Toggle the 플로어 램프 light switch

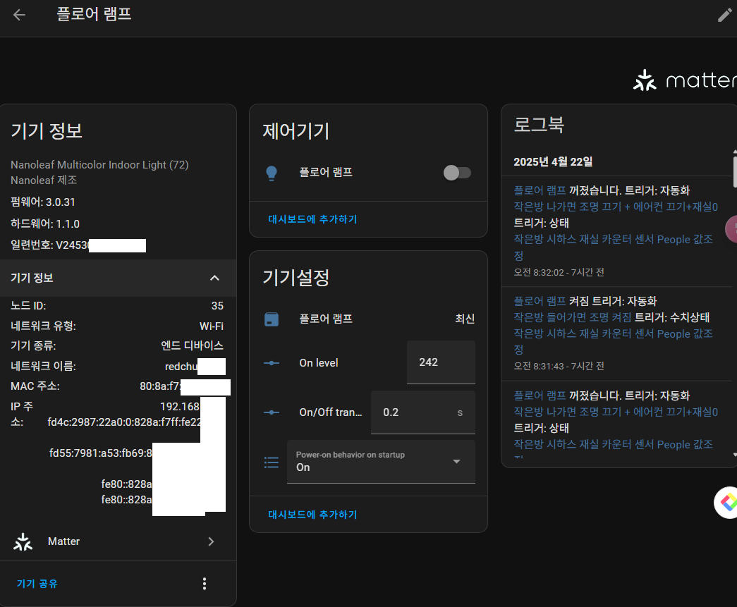[x=457, y=173]
